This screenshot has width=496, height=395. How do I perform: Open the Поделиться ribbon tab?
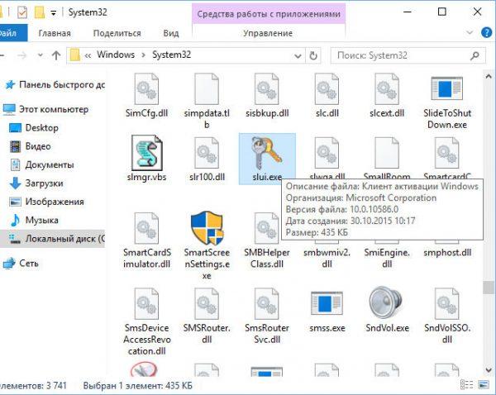117,33
